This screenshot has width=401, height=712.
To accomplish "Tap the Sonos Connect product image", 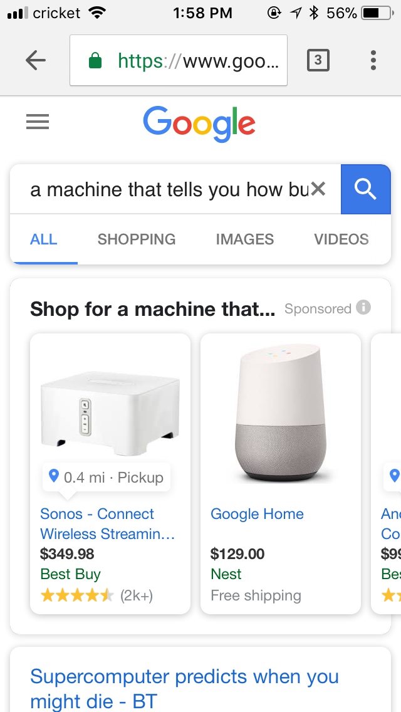I will pos(110,413).
